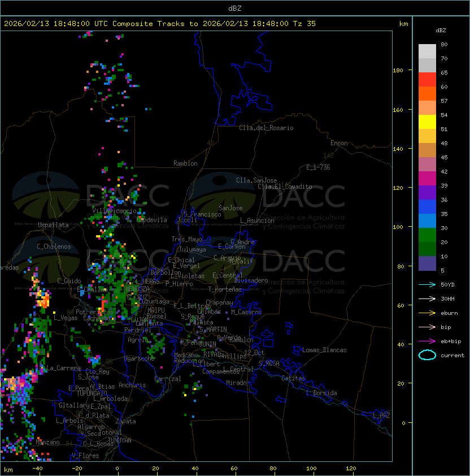Click the JUNIN map label
The width and height of the screenshot is (470, 476).
click(x=207, y=344)
